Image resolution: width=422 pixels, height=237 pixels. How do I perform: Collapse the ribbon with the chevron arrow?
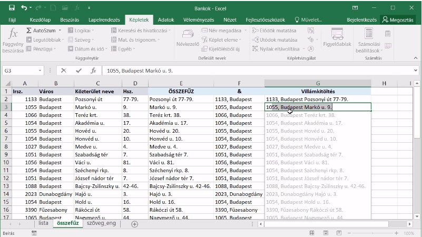(x=416, y=58)
